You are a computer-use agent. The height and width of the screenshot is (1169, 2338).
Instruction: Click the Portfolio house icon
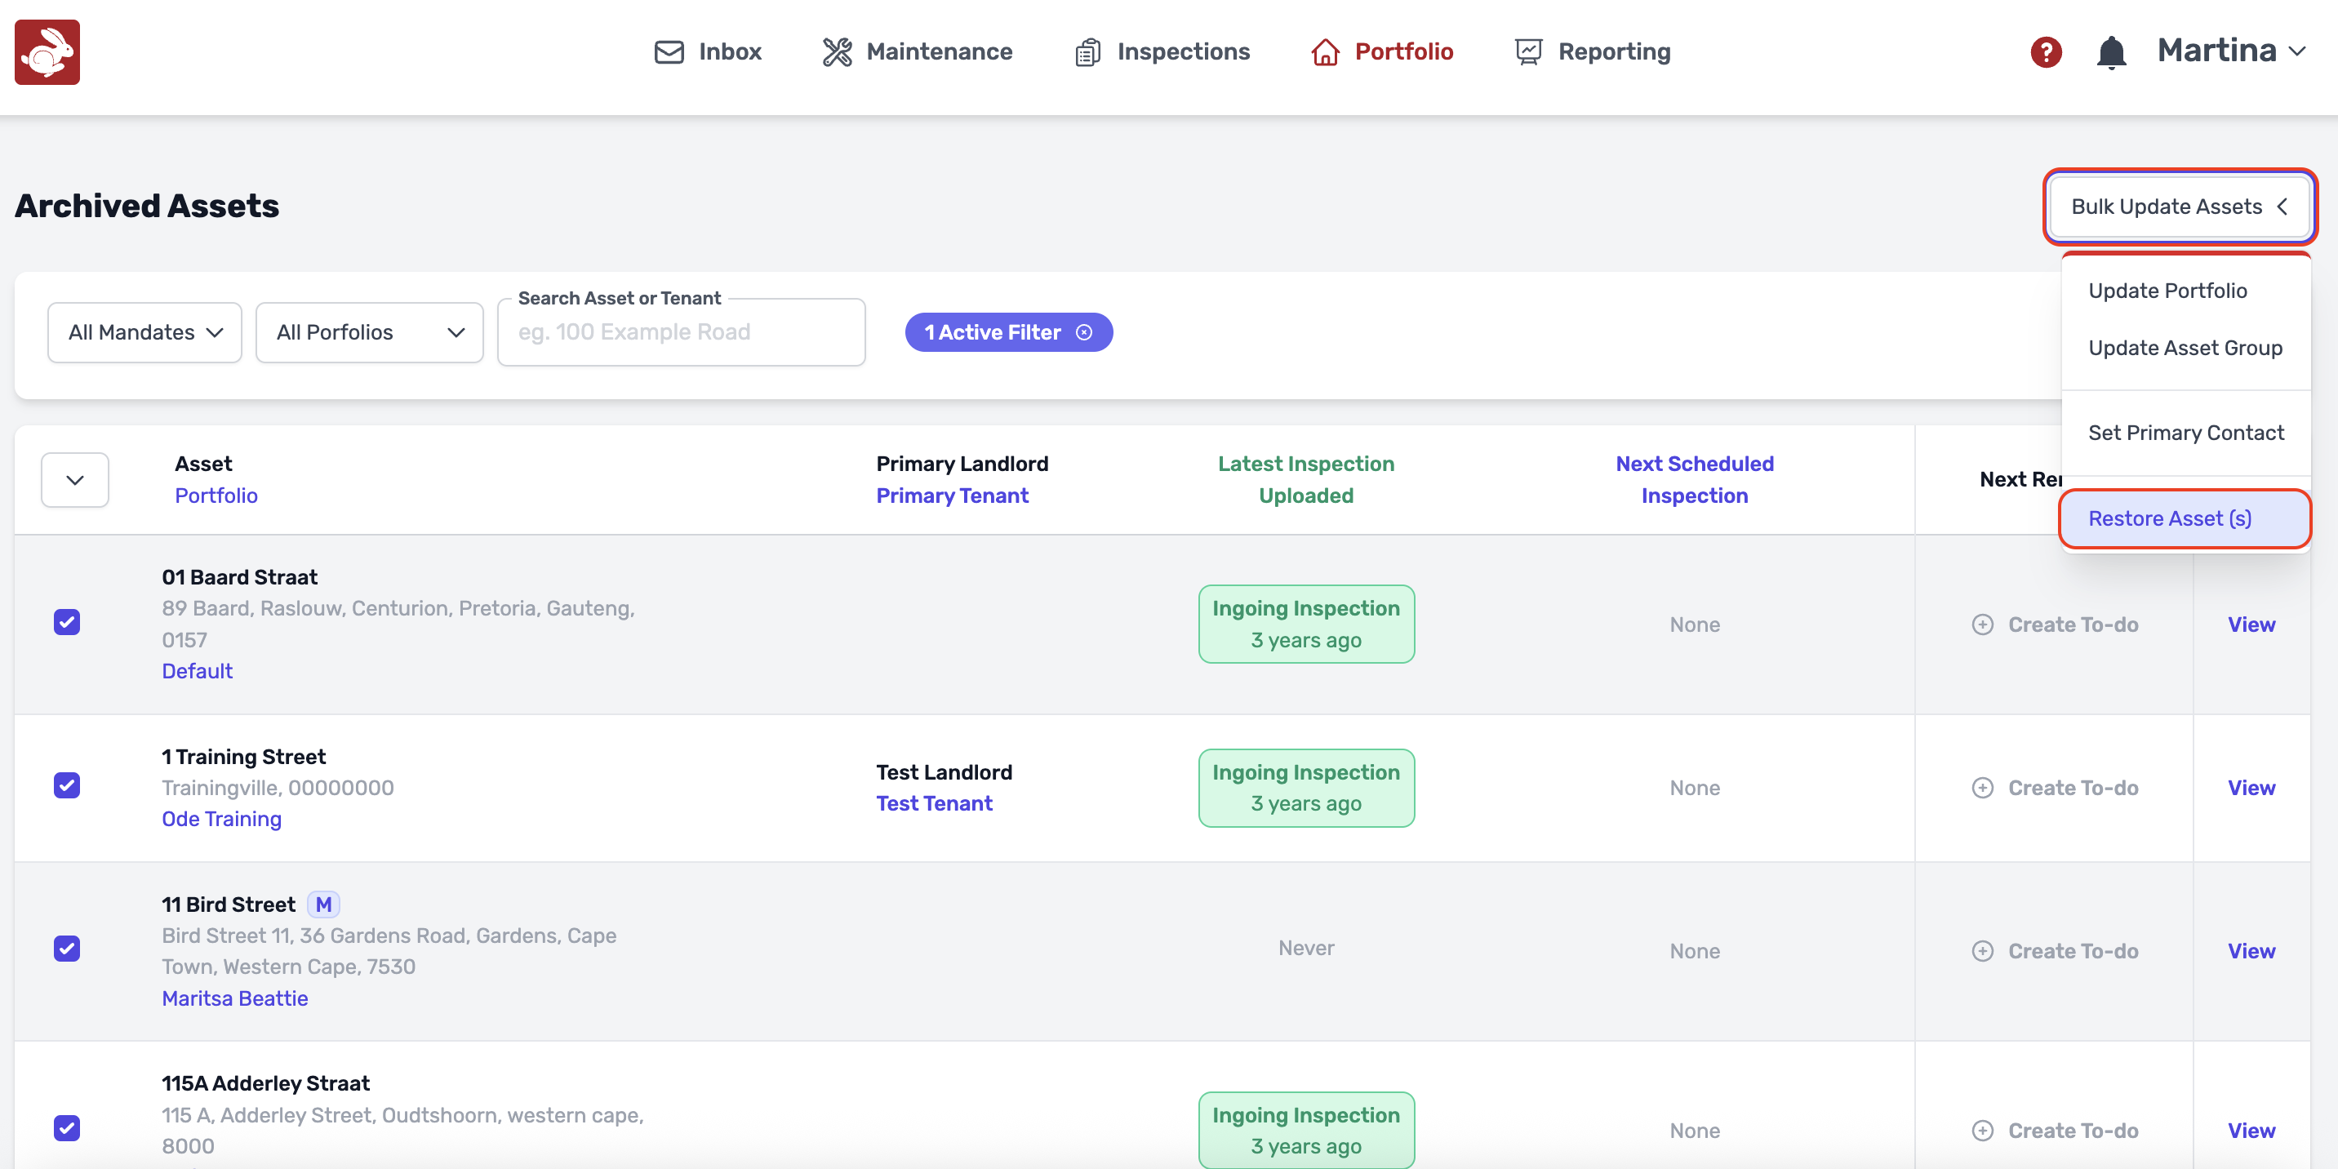coord(1324,51)
